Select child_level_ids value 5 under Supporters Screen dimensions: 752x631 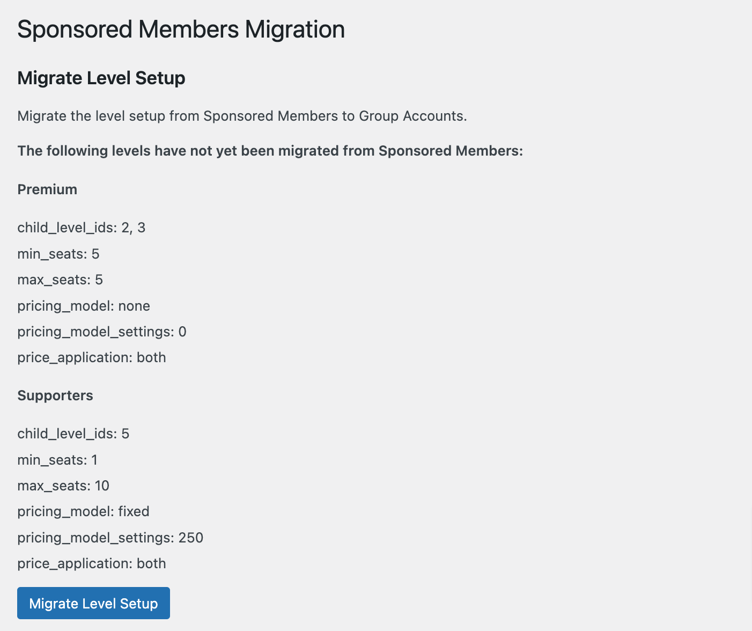tap(73, 434)
